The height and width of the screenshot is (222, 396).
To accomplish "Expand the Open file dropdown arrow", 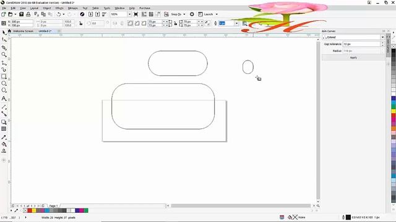I will click(x=15, y=14).
